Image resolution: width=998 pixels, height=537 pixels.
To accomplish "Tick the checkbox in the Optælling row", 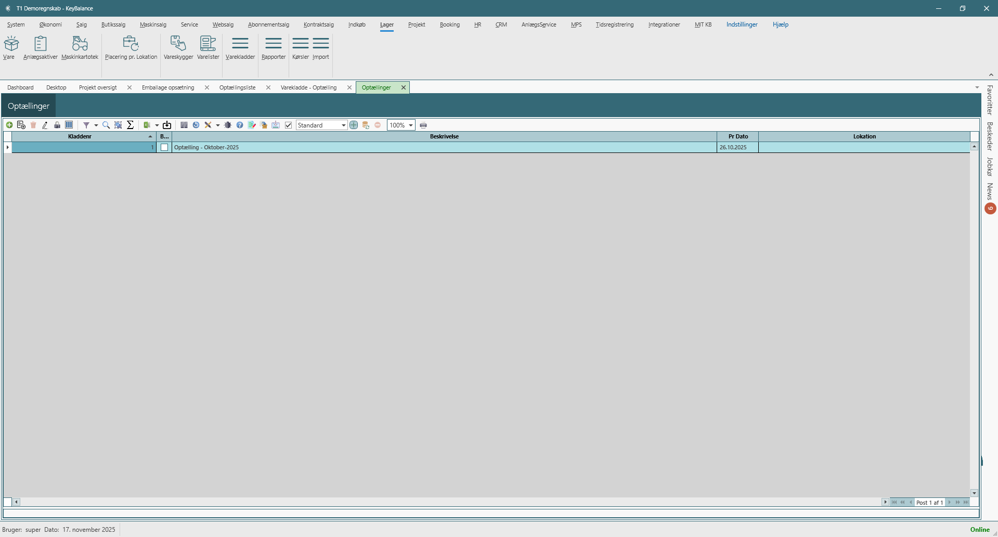I will tap(164, 147).
